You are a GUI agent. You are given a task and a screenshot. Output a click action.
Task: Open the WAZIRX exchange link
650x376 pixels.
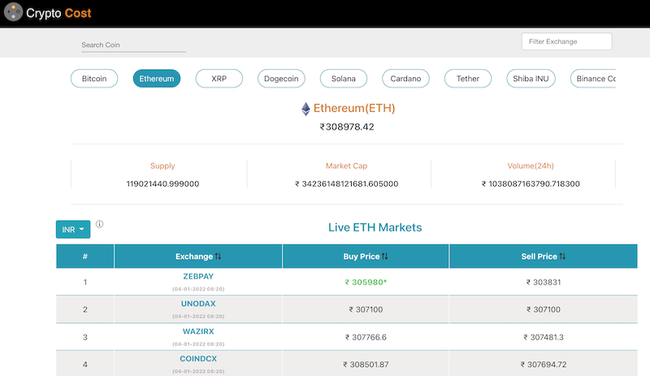[x=198, y=331]
